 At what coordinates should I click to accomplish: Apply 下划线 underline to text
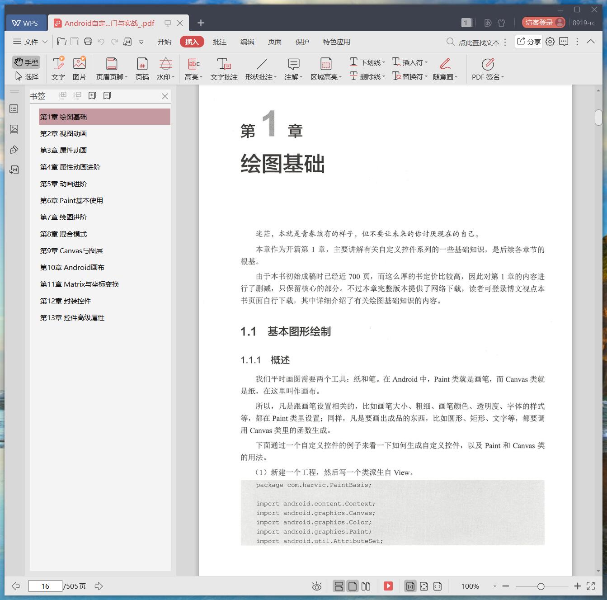[367, 62]
